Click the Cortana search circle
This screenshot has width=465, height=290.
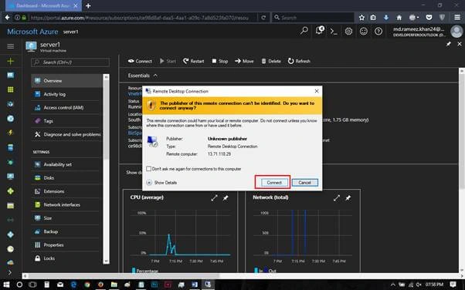[x=19, y=285]
